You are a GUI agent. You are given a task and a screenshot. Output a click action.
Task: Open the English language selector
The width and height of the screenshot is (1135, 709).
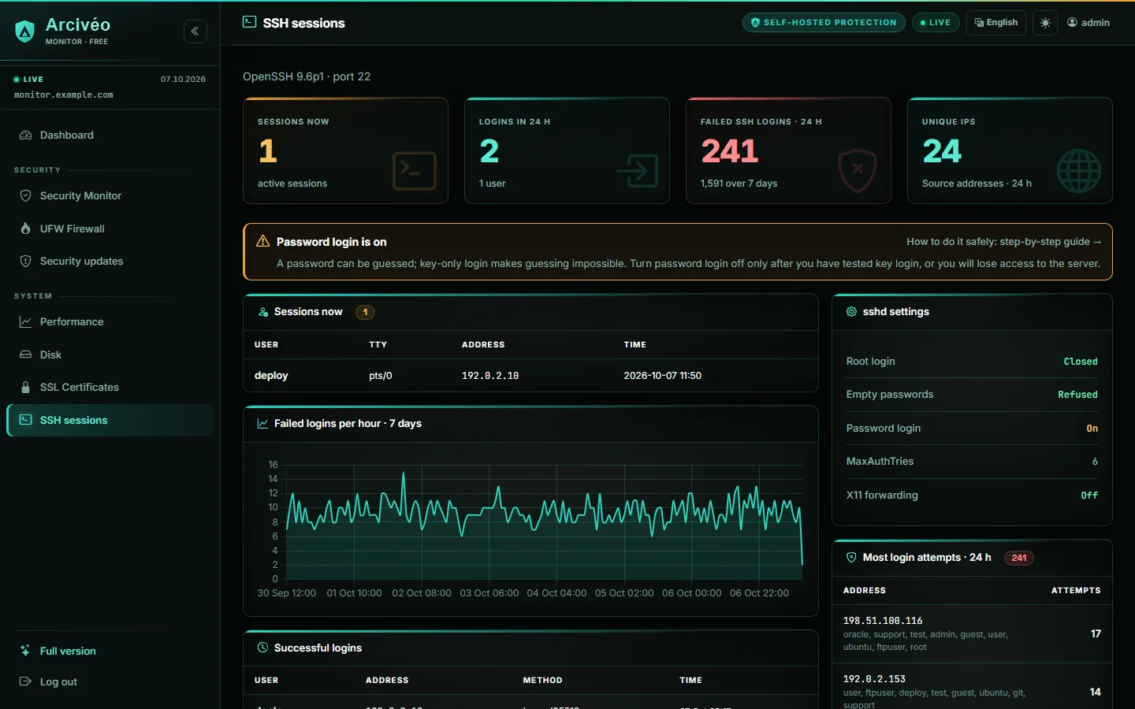996,23
